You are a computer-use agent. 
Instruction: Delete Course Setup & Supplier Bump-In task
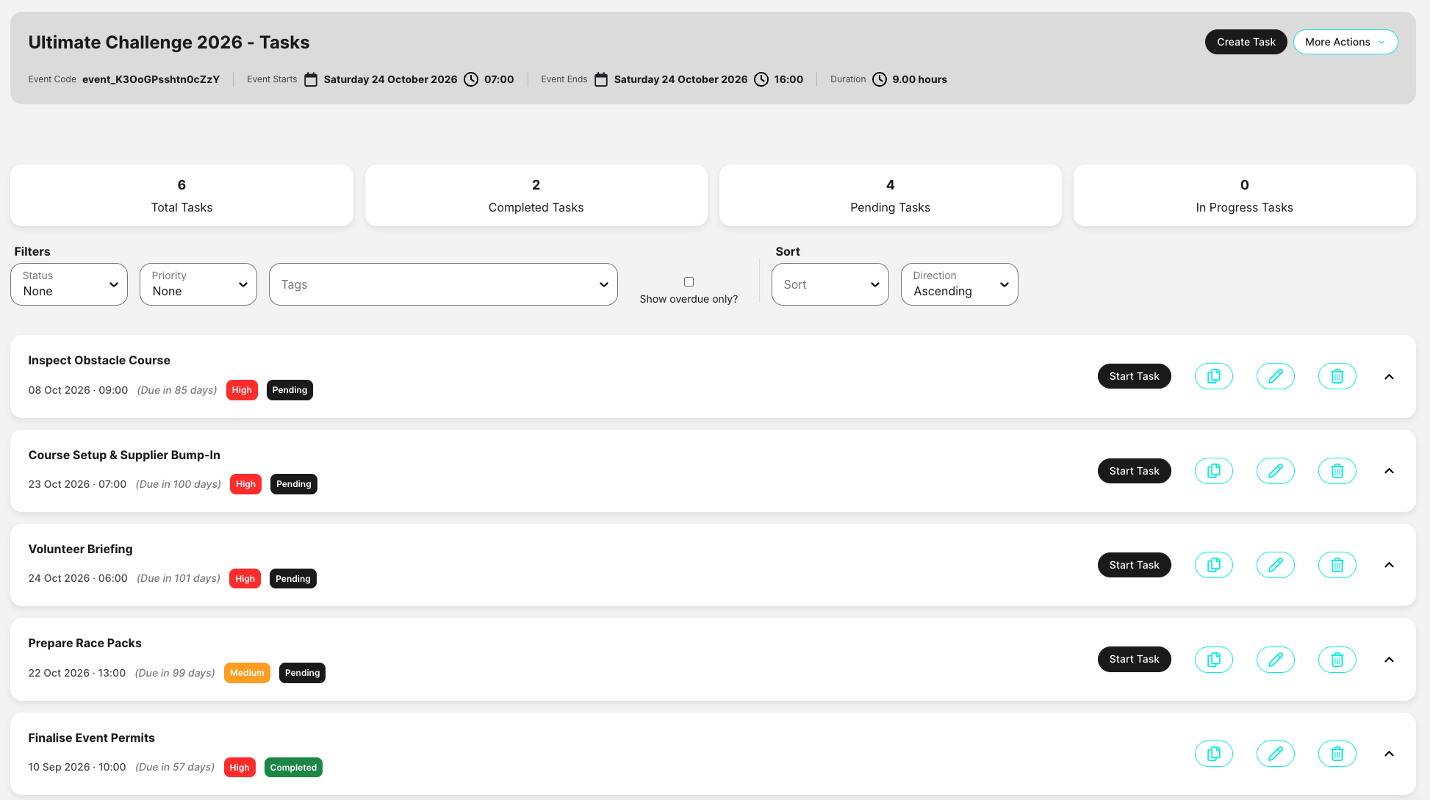click(1337, 471)
